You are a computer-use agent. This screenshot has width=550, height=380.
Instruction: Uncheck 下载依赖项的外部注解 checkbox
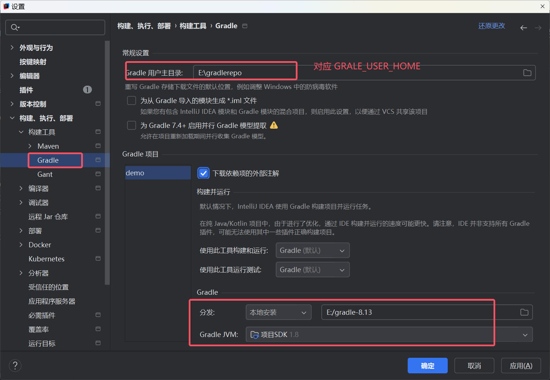pos(203,173)
